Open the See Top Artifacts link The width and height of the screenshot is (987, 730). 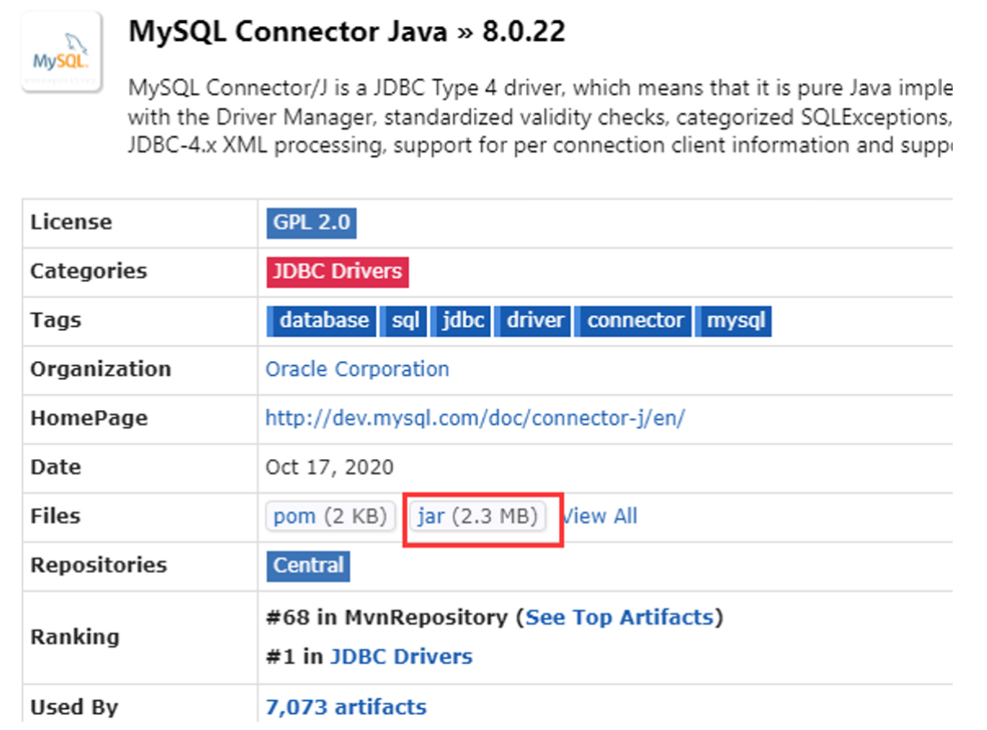tap(619, 617)
